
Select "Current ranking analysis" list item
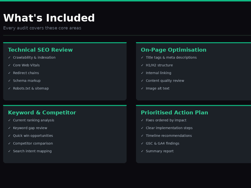pos(34,120)
